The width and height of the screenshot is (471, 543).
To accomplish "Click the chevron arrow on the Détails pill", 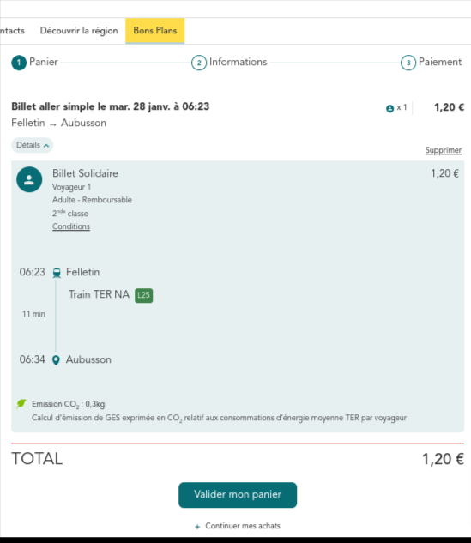I will coord(46,146).
